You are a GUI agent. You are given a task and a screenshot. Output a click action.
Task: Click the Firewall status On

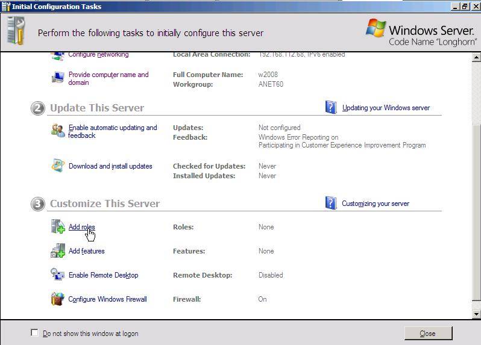262,299
